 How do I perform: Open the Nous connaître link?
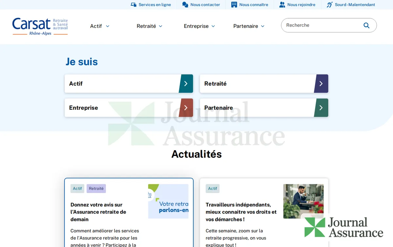pos(250,5)
